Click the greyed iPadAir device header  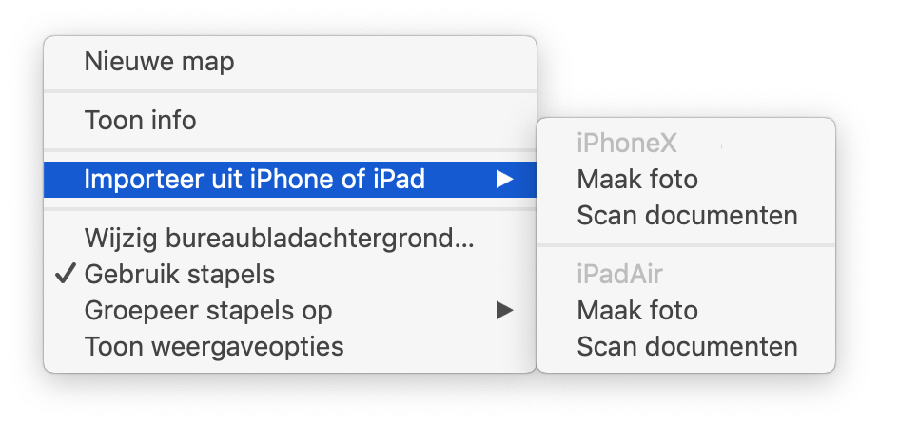point(619,275)
